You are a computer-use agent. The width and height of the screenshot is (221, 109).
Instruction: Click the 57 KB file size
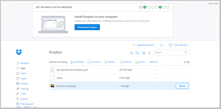(x=186, y=62)
